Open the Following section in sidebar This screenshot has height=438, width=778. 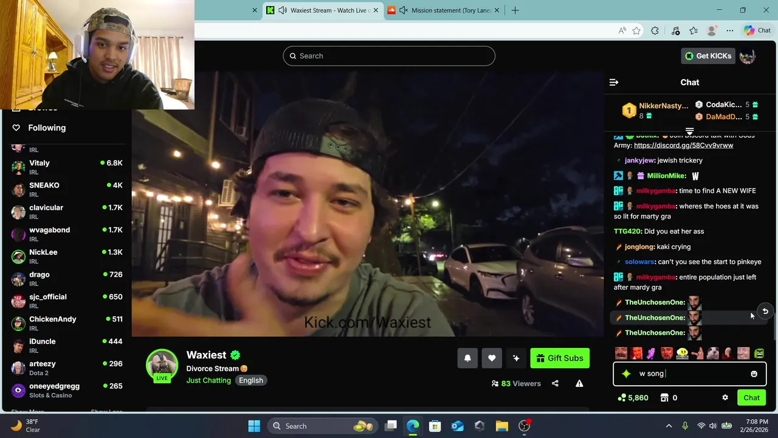coord(47,128)
